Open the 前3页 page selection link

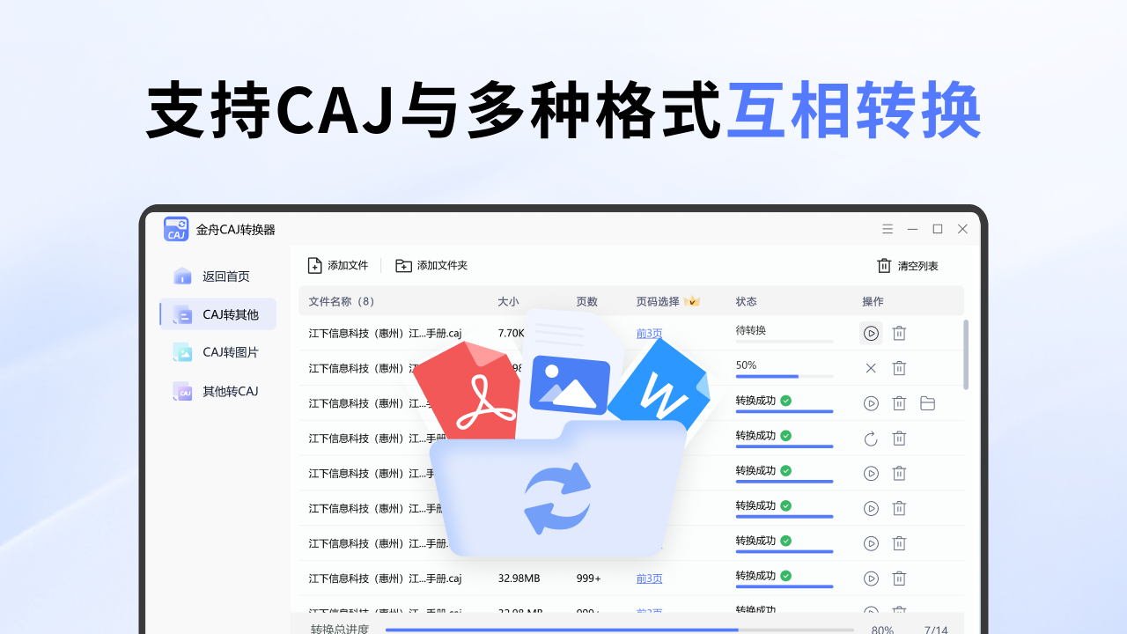pos(649,333)
